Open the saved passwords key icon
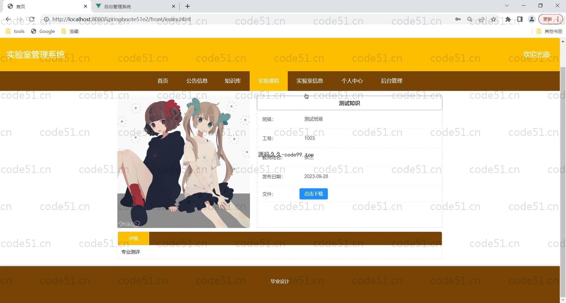The height and width of the screenshot is (303, 566). [x=458, y=19]
